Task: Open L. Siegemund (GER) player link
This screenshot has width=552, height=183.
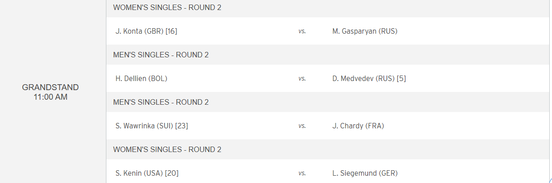Action: point(365,173)
